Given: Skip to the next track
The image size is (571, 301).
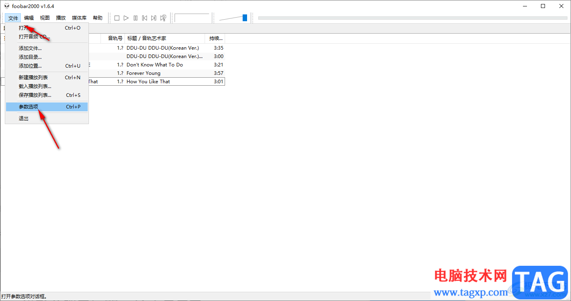Looking at the screenshot, I should [154, 18].
